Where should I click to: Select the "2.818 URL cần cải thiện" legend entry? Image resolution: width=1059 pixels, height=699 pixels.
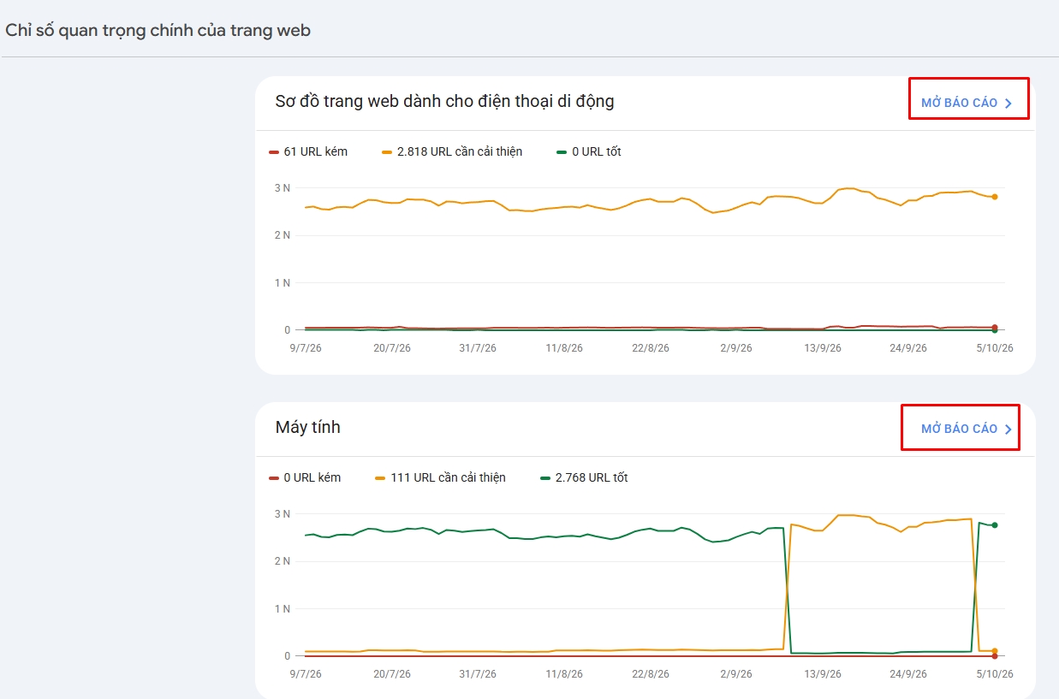[452, 151]
